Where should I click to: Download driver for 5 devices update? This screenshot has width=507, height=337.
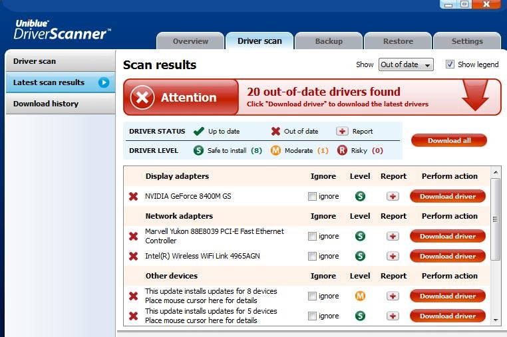pos(448,316)
